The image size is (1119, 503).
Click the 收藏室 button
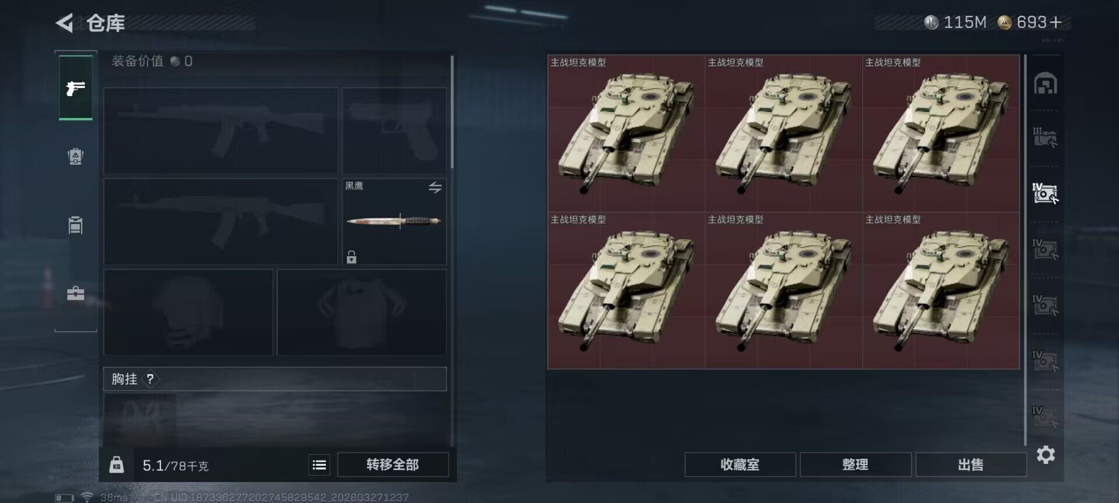coord(740,465)
